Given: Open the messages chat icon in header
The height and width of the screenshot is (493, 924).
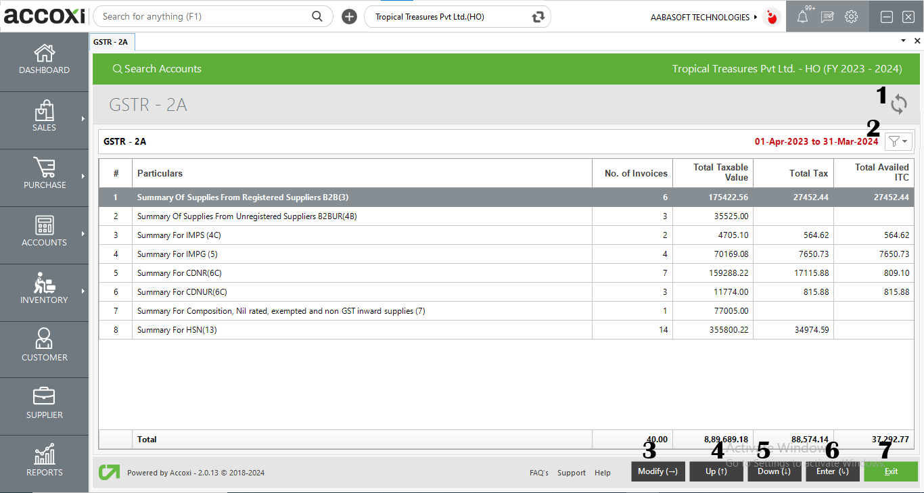Looking at the screenshot, I should 827,18.
